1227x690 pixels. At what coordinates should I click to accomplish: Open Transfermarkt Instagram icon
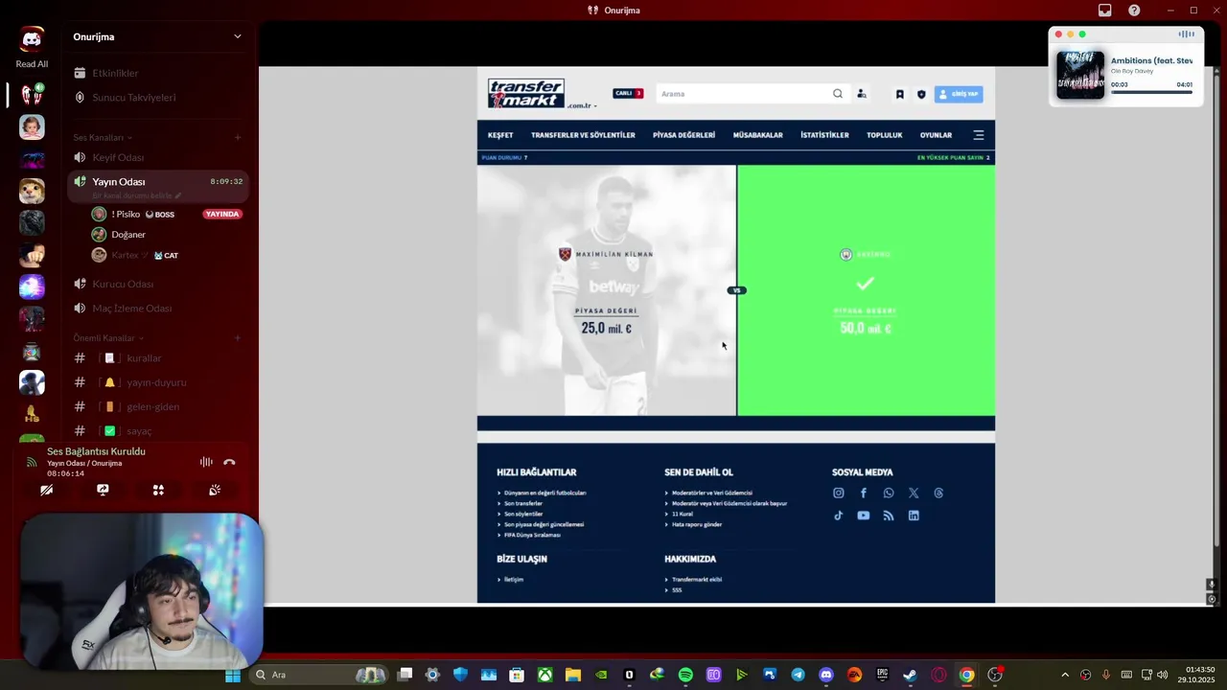tap(839, 493)
